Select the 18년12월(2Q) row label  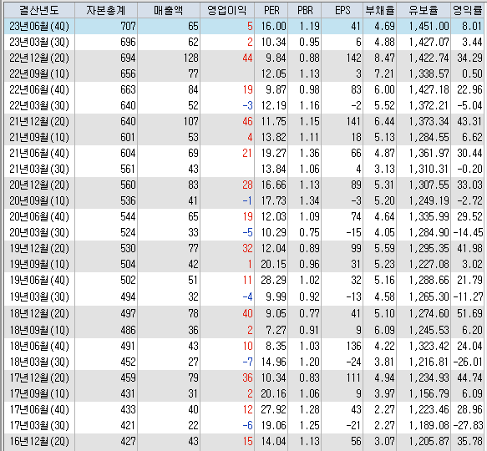(x=39, y=313)
